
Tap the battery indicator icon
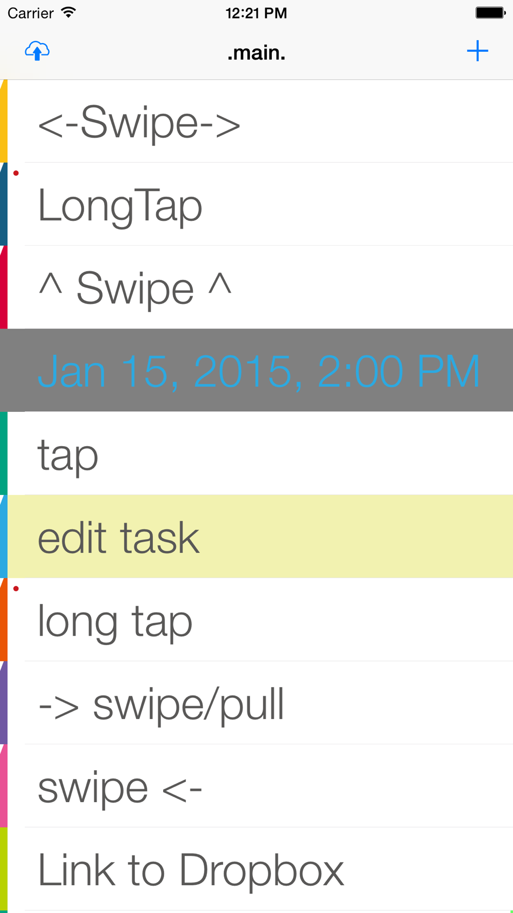tap(490, 13)
